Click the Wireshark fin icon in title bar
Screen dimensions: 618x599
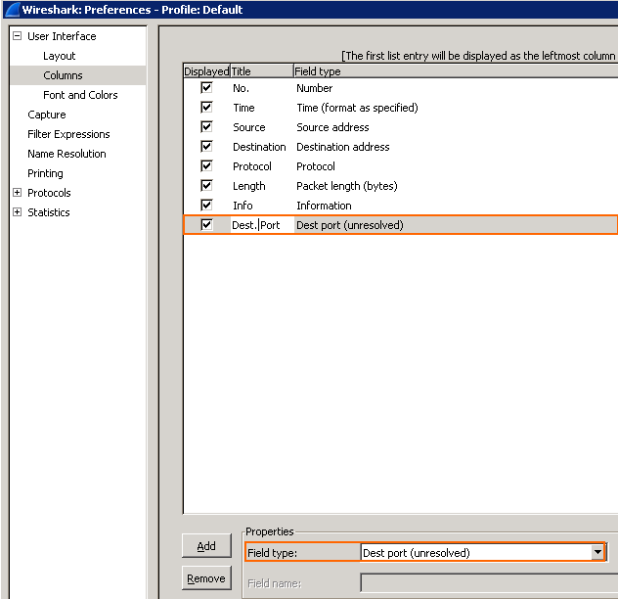point(12,10)
